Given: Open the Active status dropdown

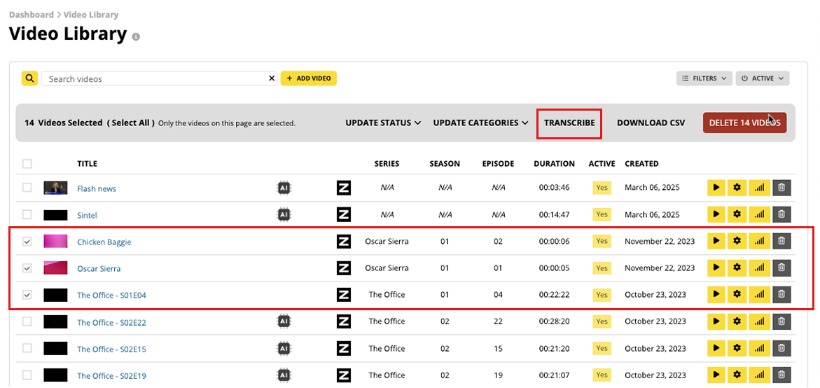Looking at the screenshot, I should [762, 78].
